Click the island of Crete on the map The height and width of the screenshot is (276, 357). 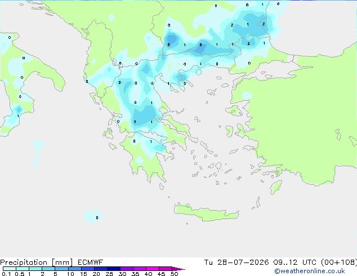tap(206, 212)
